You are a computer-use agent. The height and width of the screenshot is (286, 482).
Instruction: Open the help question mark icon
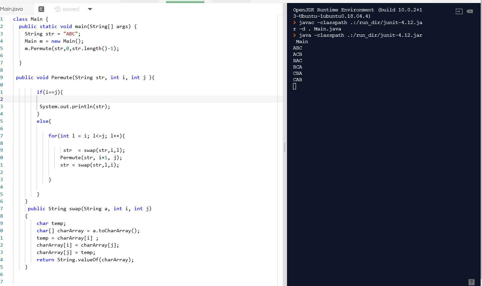[x=471, y=282]
